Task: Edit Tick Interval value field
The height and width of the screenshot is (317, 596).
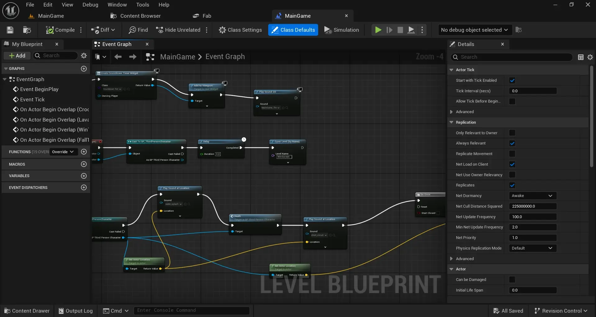Action: tap(533, 91)
